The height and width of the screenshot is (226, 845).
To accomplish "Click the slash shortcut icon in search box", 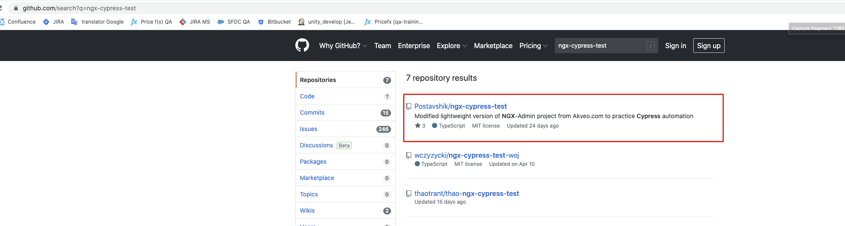I will 651,46.
